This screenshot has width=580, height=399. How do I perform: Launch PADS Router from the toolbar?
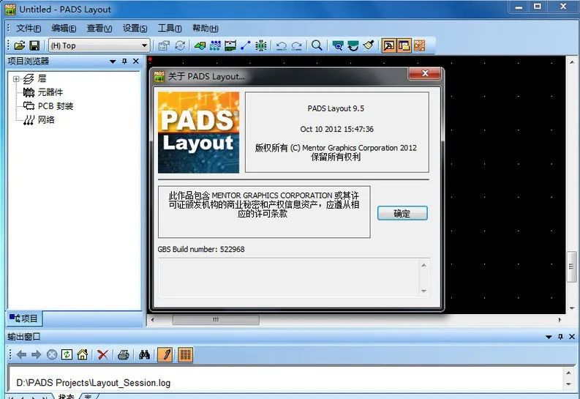pos(419,46)
